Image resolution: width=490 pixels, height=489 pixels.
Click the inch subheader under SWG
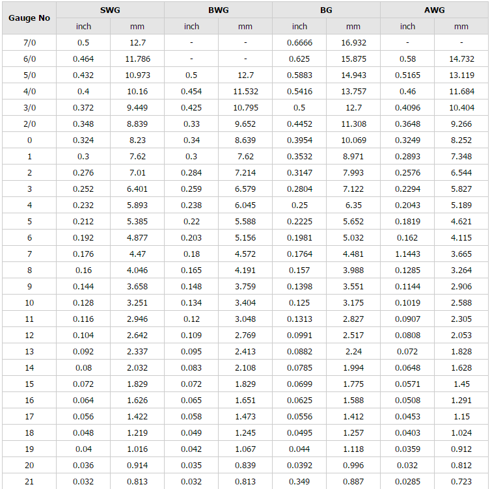click(83, 27)
